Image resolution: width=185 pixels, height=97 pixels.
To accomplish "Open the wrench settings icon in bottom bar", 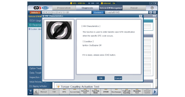I will (x=30, y=92).
